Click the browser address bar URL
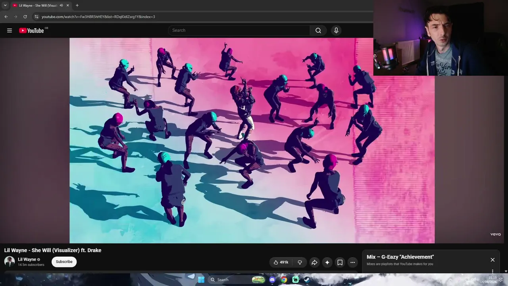The height and width of the screenshot is (286, 508). [98, 17]
